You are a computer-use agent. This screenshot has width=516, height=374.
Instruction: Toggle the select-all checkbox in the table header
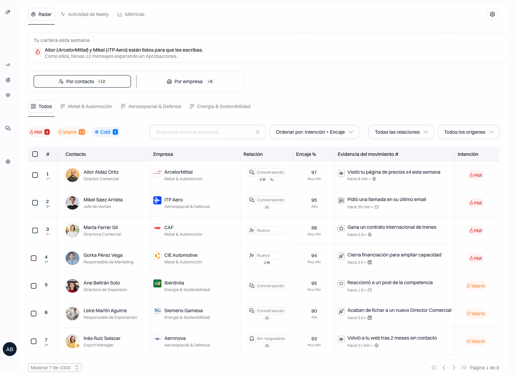coord(35,154)
